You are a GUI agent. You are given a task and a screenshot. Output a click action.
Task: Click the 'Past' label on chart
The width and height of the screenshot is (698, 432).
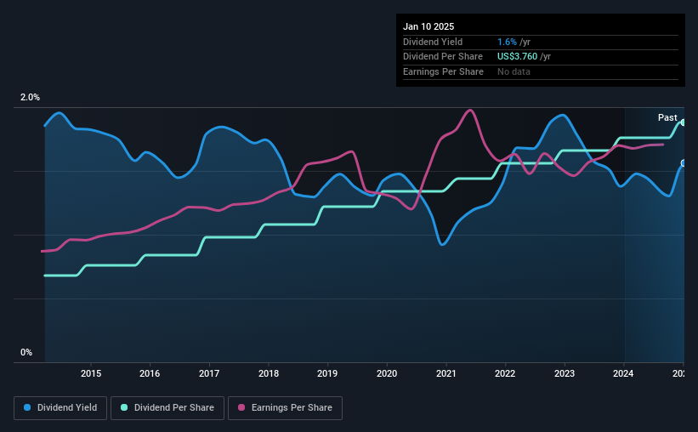pos(667,117)
